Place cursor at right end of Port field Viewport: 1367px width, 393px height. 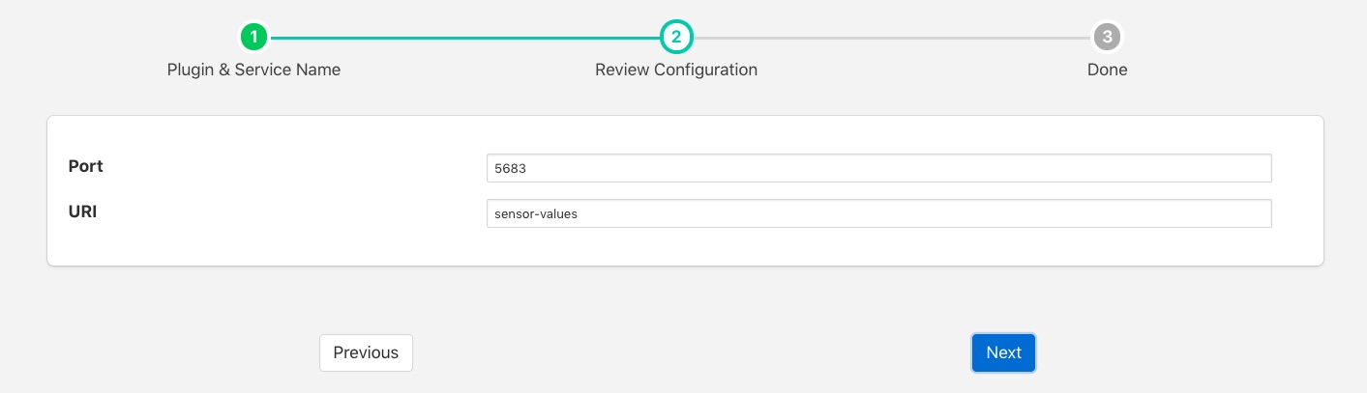click(1258, 168)
